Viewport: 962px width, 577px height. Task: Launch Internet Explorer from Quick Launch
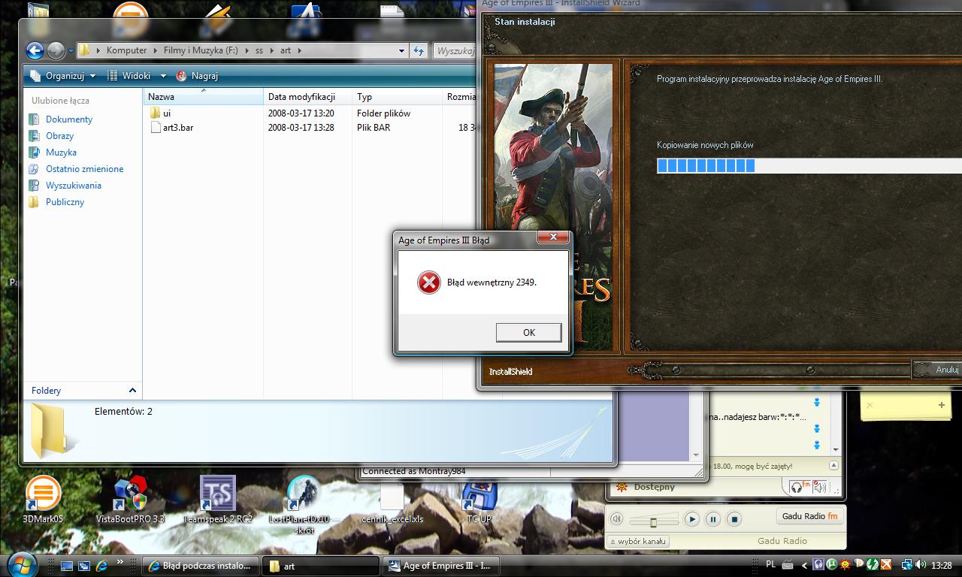pyautogui.click(x=101, y=566)
